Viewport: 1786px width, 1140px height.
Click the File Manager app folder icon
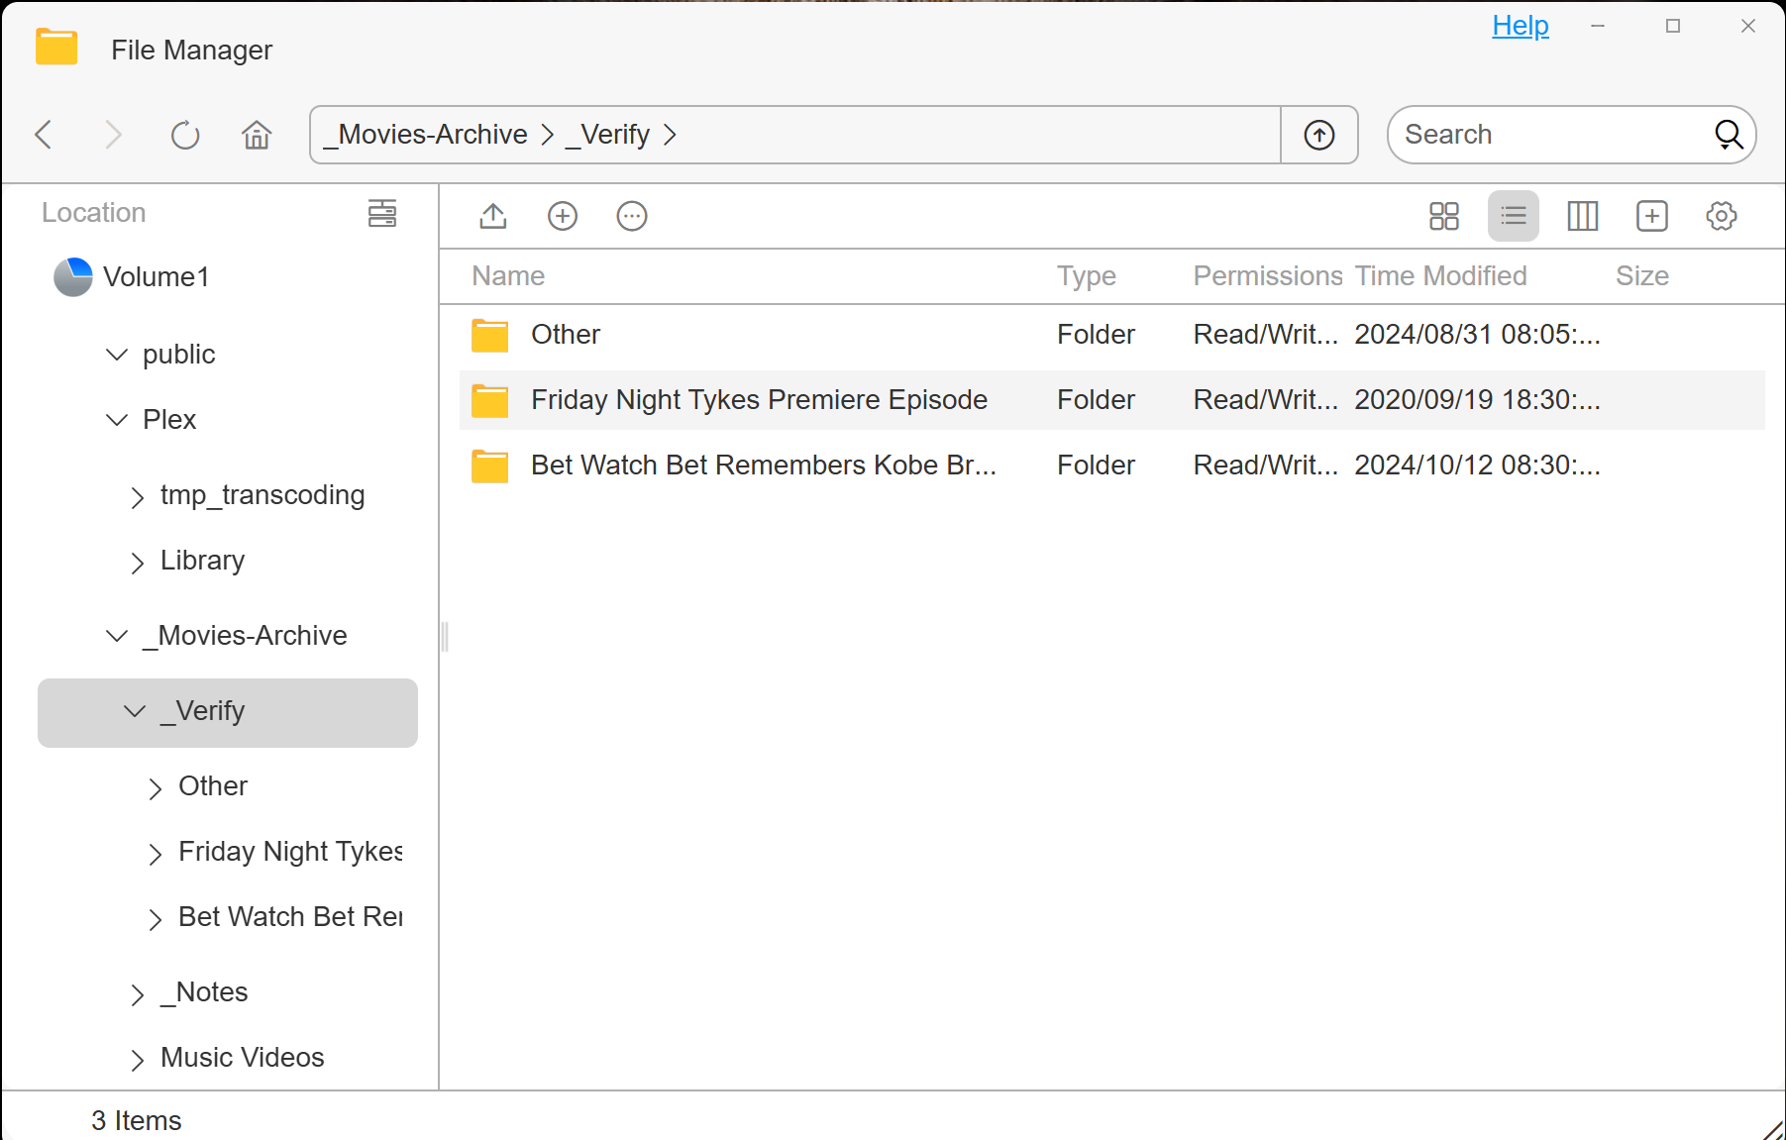coord(56,47)
